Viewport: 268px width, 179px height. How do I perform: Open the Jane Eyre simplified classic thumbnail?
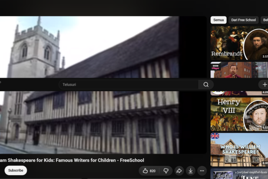coord(239,174)
